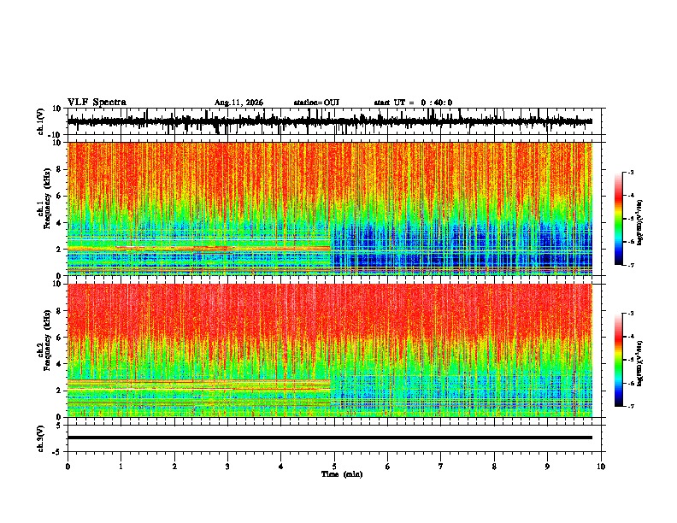Click the ch.1 spectrogram panel
Image resolution: width=677 pixels, height=523 pixels.
coord(330,209)
